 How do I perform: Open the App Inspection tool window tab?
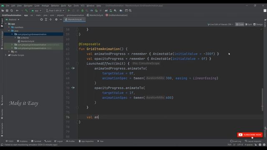coord(86,141)
